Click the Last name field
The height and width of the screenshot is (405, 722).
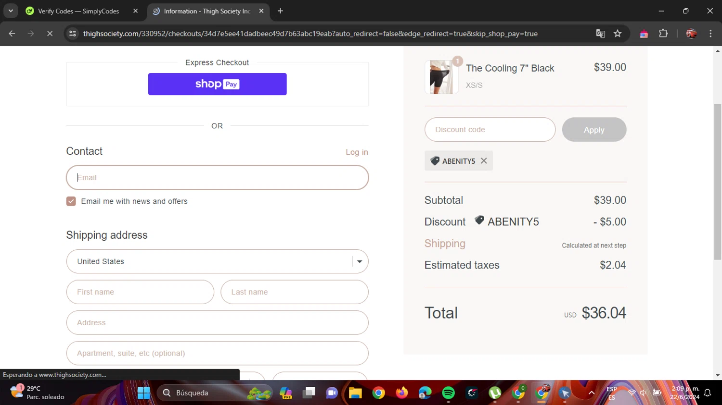click(295, 292)
